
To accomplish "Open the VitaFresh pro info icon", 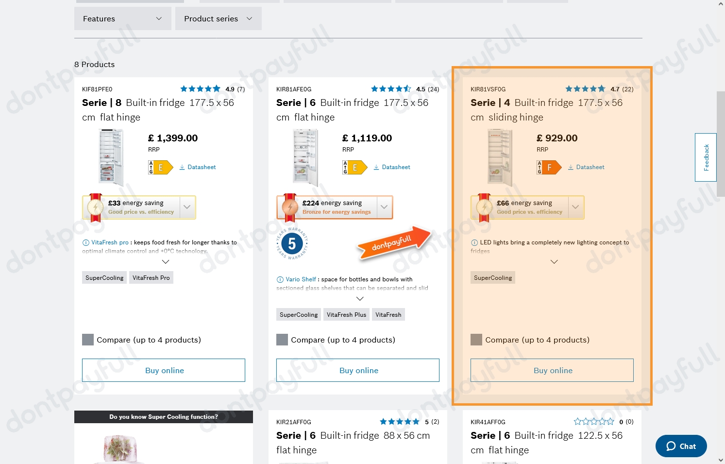I will pyautogui.click(x=86, y=242).
